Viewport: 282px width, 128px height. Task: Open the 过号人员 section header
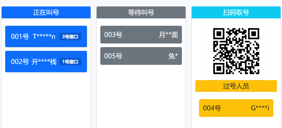point(236,86)
